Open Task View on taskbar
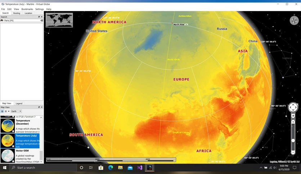This screenshot has height=174, width=301. point(91,168)
